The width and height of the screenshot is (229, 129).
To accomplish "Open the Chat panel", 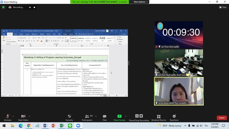I will [104, 118].
